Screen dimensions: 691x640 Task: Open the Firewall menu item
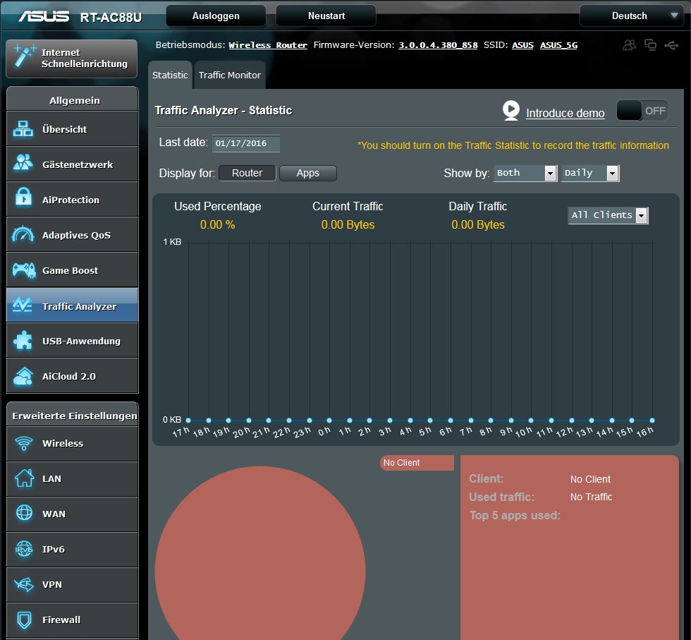72,620
